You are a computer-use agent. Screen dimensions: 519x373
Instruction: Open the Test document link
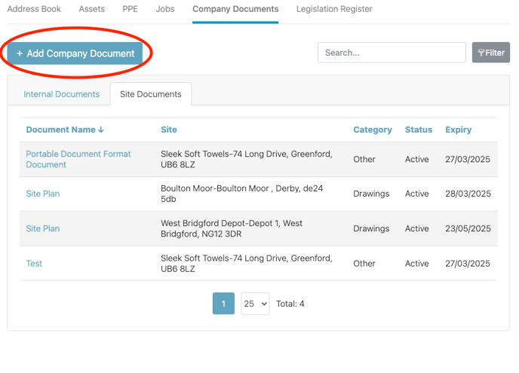click(34, 264)
